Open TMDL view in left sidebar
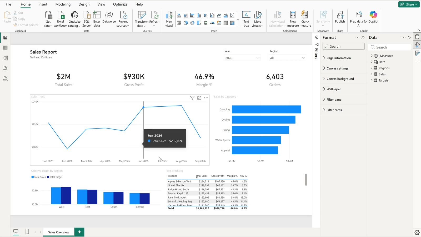421x237 pixels. click(x=5, y=79)
